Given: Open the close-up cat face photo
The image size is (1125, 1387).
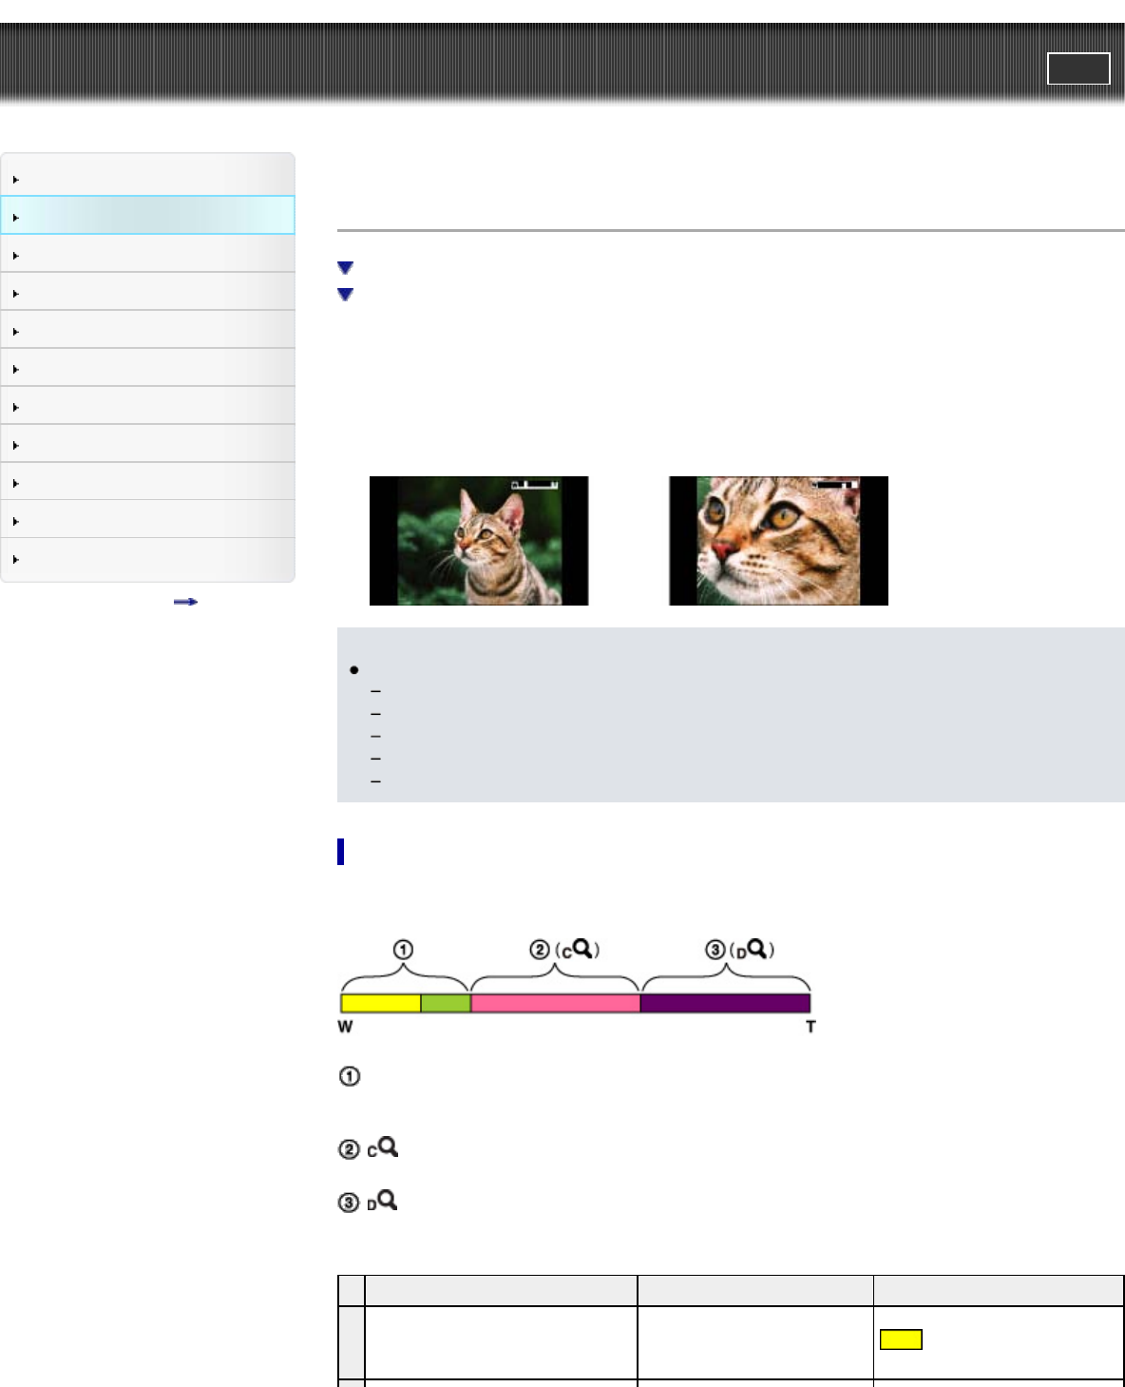Looking at the screenshot, I should tap(778, 541).
